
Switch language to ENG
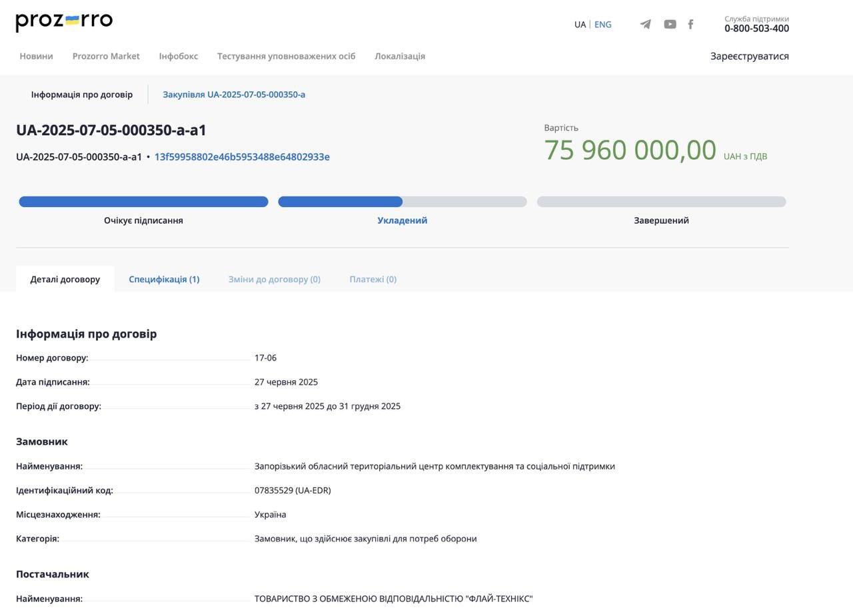[602, 25]
